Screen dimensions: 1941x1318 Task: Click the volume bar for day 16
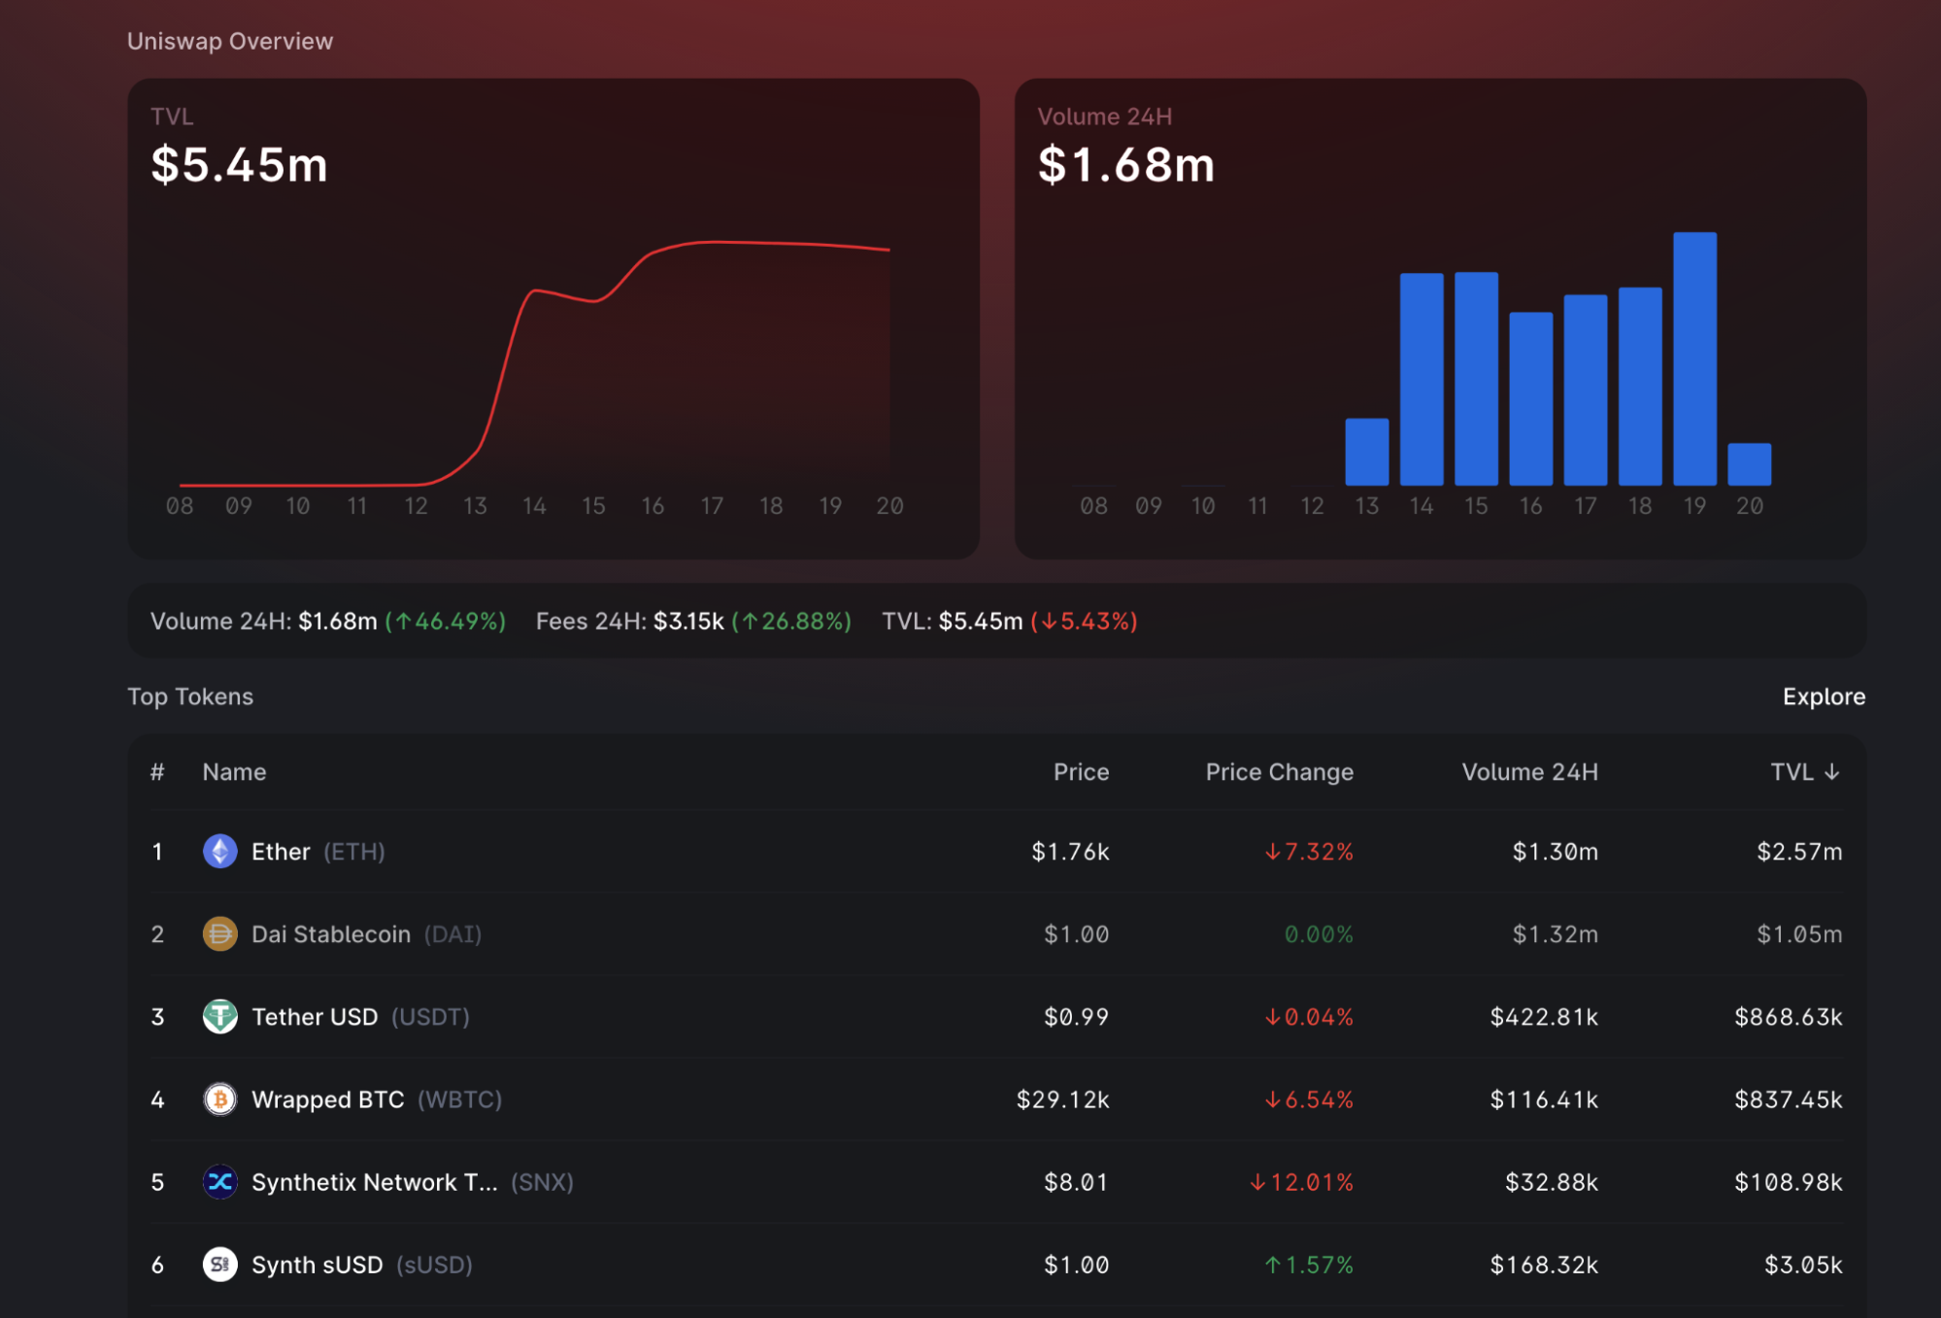(x=1530, y=398)
